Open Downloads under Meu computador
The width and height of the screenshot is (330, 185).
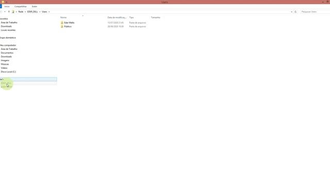(6, 57)
